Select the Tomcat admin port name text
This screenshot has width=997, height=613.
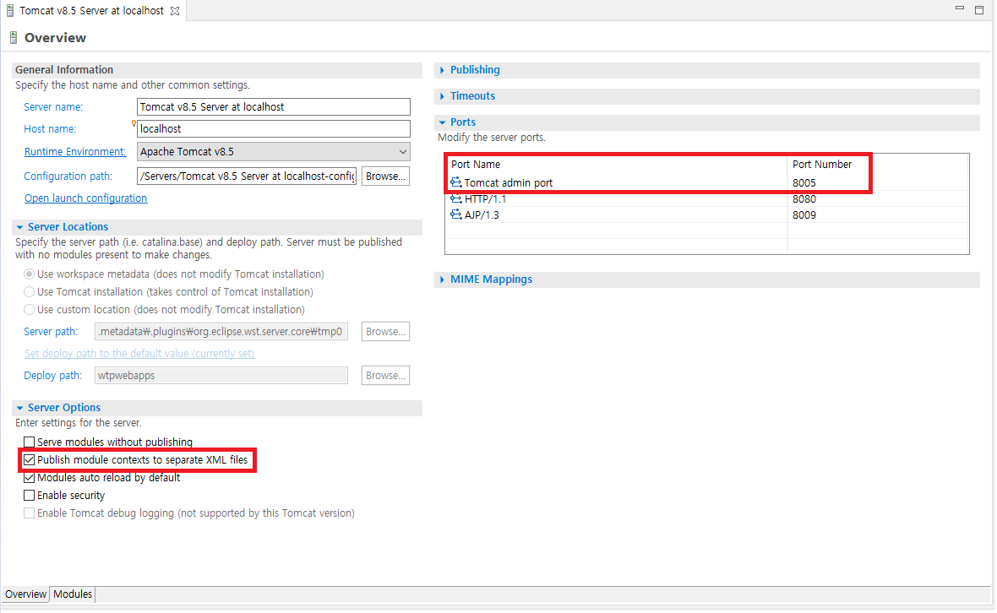point(509,183)
